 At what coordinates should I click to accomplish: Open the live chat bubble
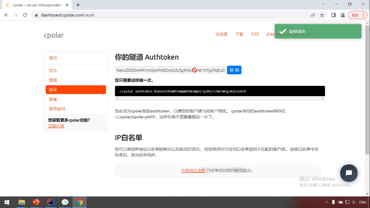pos(349,173)
